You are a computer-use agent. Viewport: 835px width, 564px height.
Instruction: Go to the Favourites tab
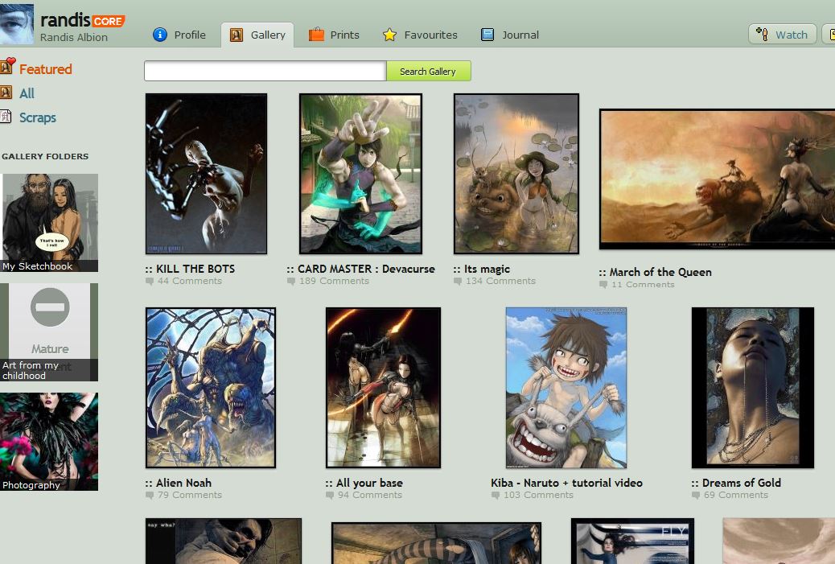pos(420,35)
